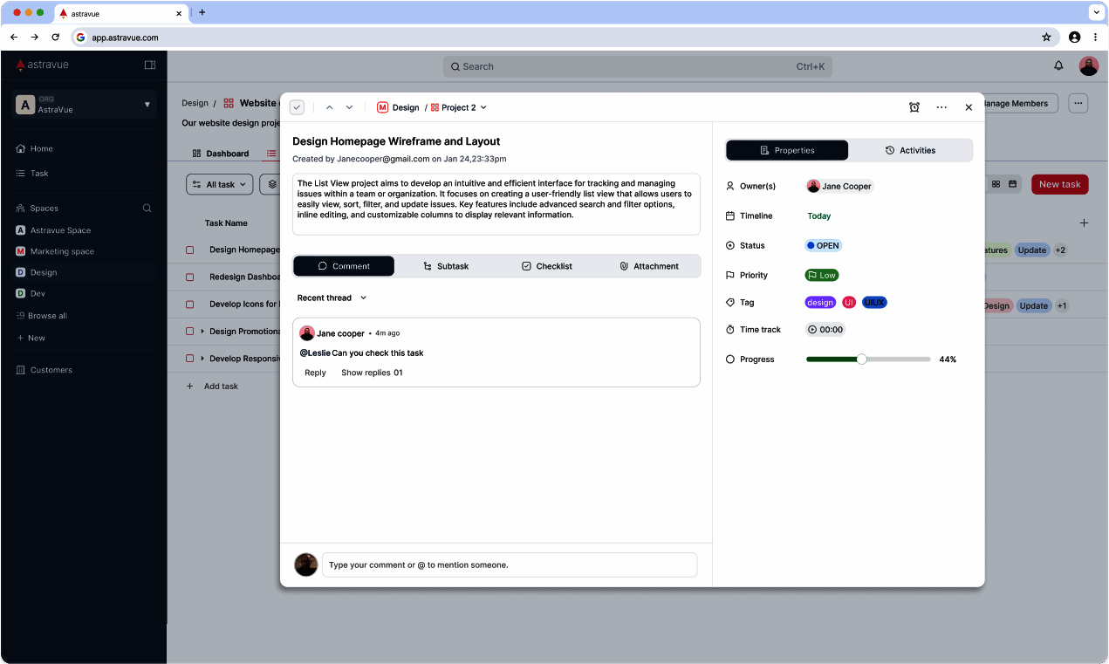1109x664 pixels.
Task: Toggle the sidebar collapse icon
Action: pyautogui.click(x=150, y=65)
